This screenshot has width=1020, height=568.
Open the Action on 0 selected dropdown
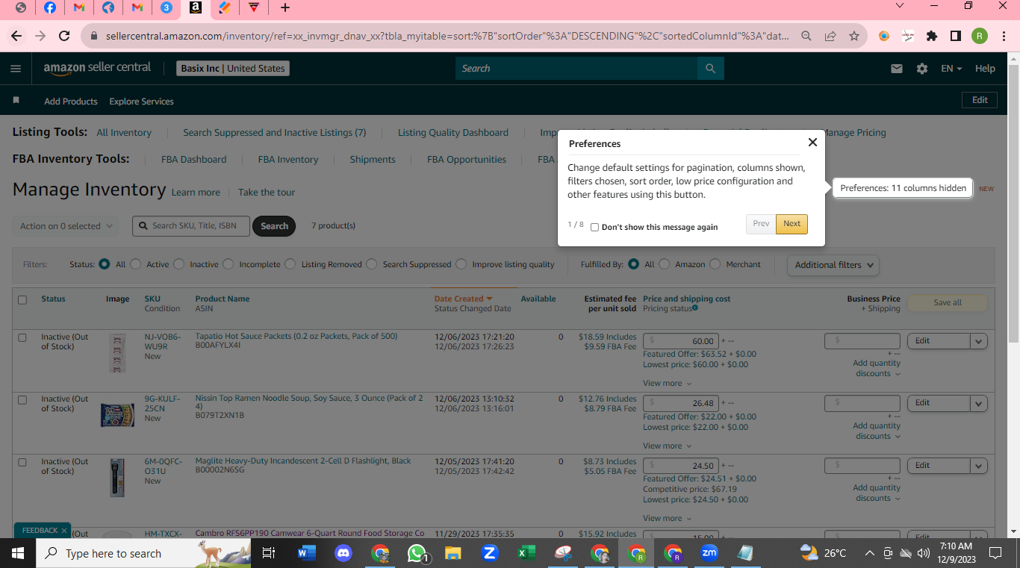click(x=66, y=226)
